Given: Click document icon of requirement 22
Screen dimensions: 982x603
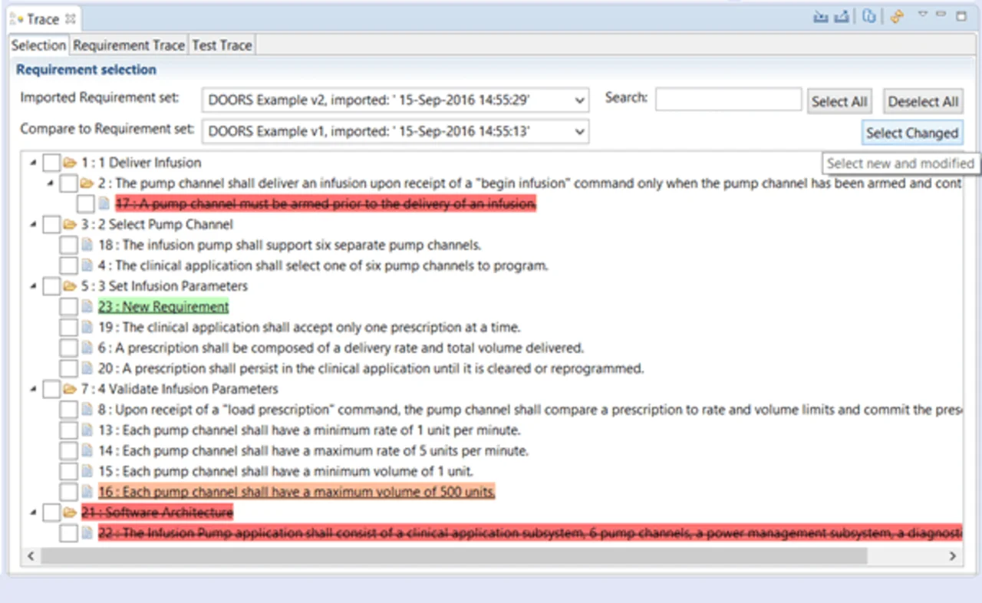Looking at the screenshot, I should pos(87,533).
